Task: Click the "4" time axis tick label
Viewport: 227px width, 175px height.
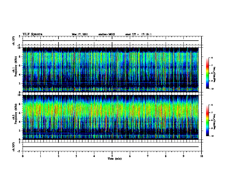Action: [94, 156]
